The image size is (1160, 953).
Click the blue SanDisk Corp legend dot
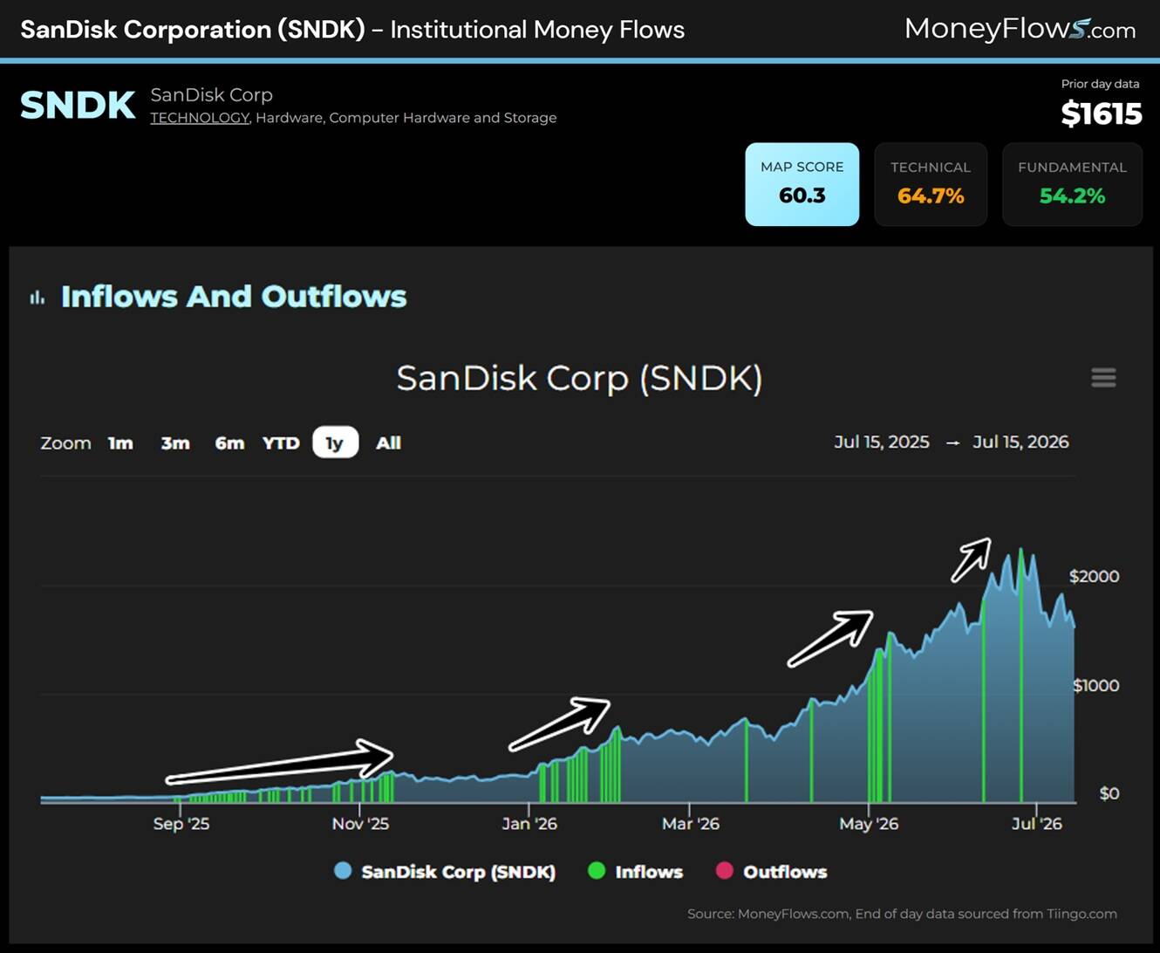343,870
